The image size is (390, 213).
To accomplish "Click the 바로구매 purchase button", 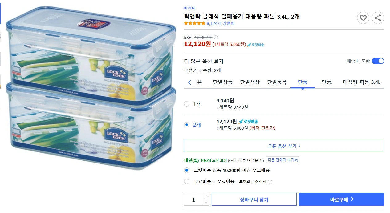I will coord(341,199).
